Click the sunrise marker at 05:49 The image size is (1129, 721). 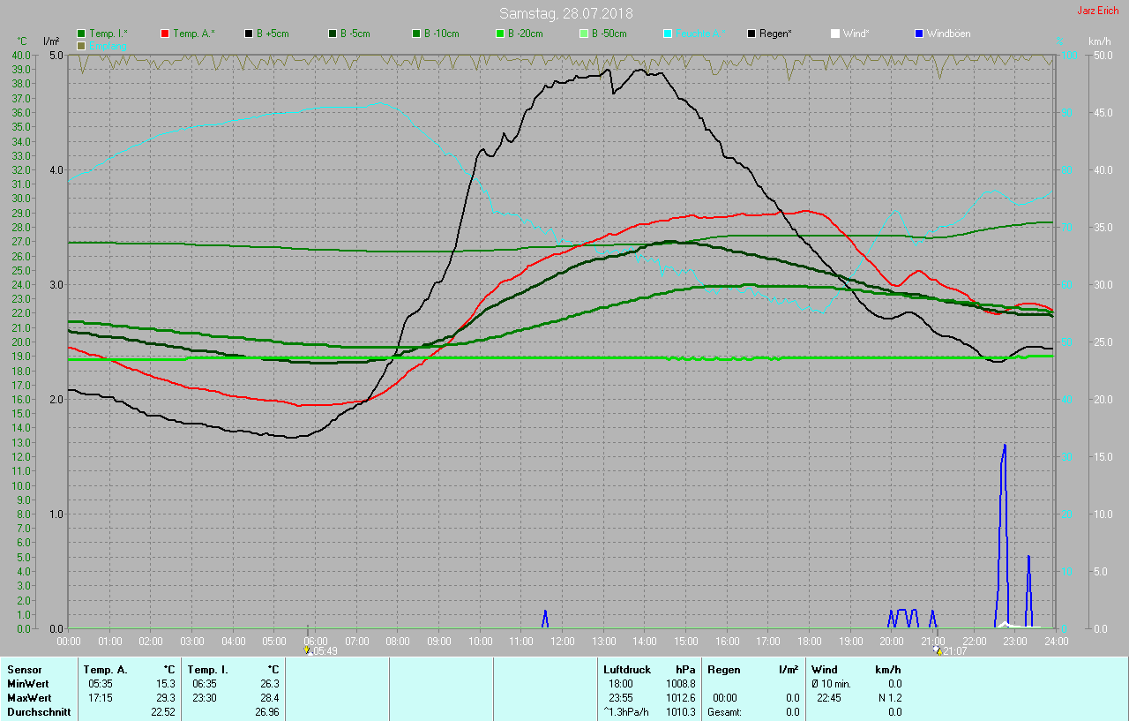tap(308, 650)
